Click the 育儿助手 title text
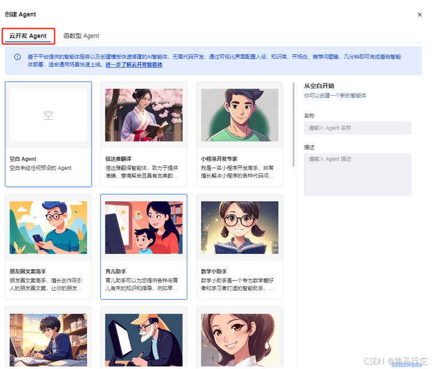The width and height of the screenshot is (432, 369). 116,271
